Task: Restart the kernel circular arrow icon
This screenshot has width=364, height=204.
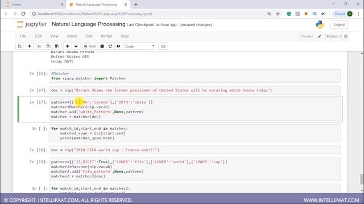Action: (110, 46)
